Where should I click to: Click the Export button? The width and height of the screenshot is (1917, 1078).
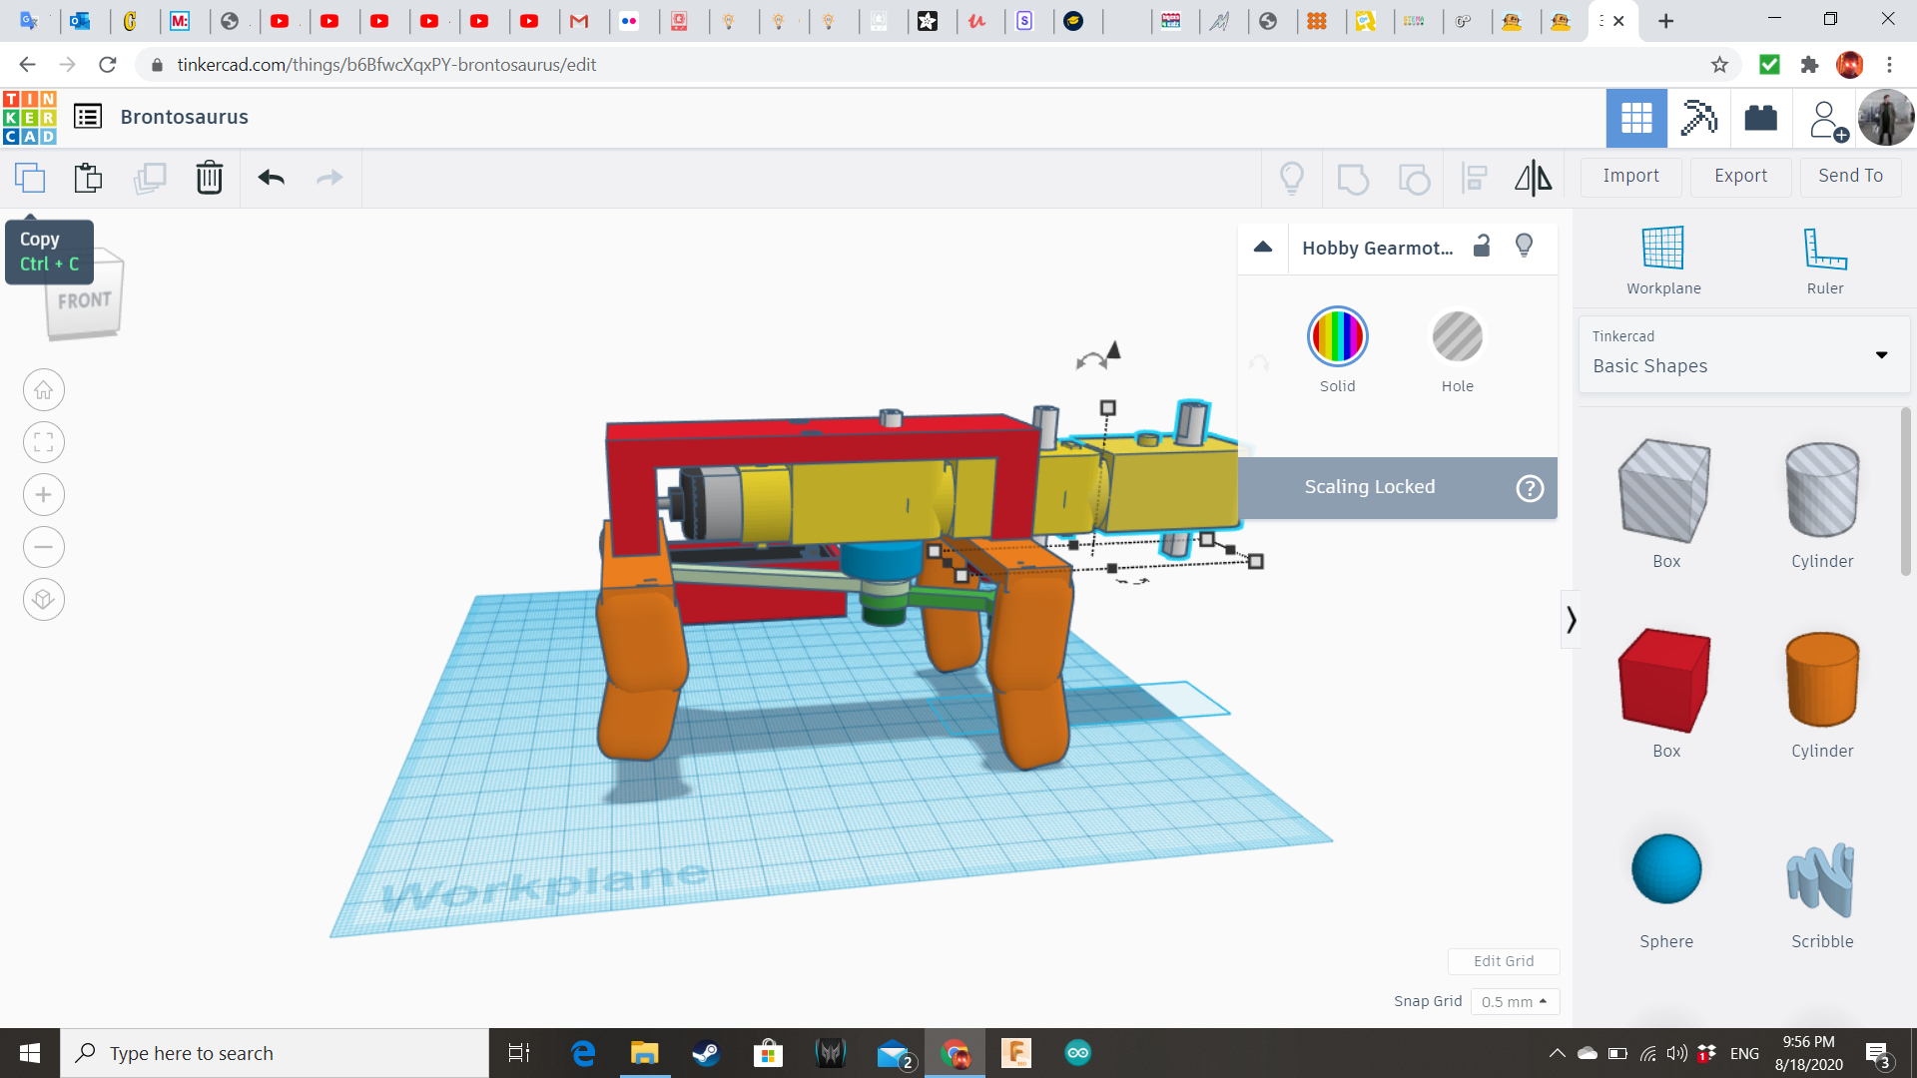1740,176
